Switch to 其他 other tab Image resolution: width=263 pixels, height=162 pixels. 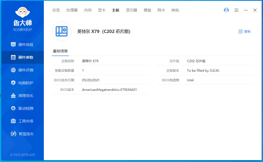click(175, 10)
